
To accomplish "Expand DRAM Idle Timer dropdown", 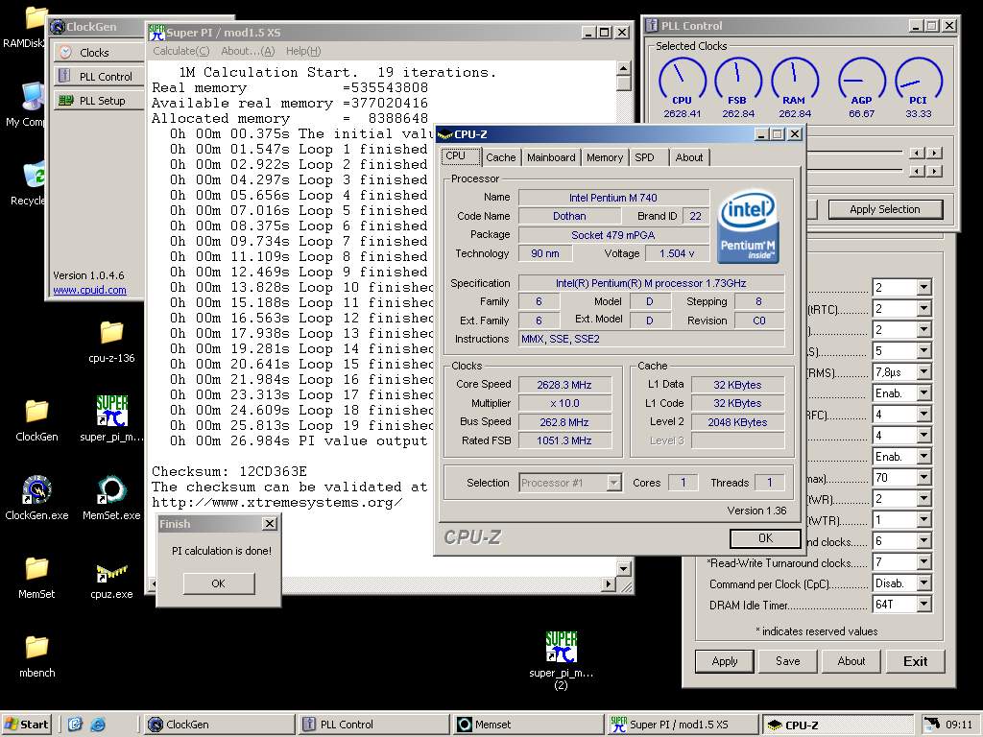I will coord(923,605).
